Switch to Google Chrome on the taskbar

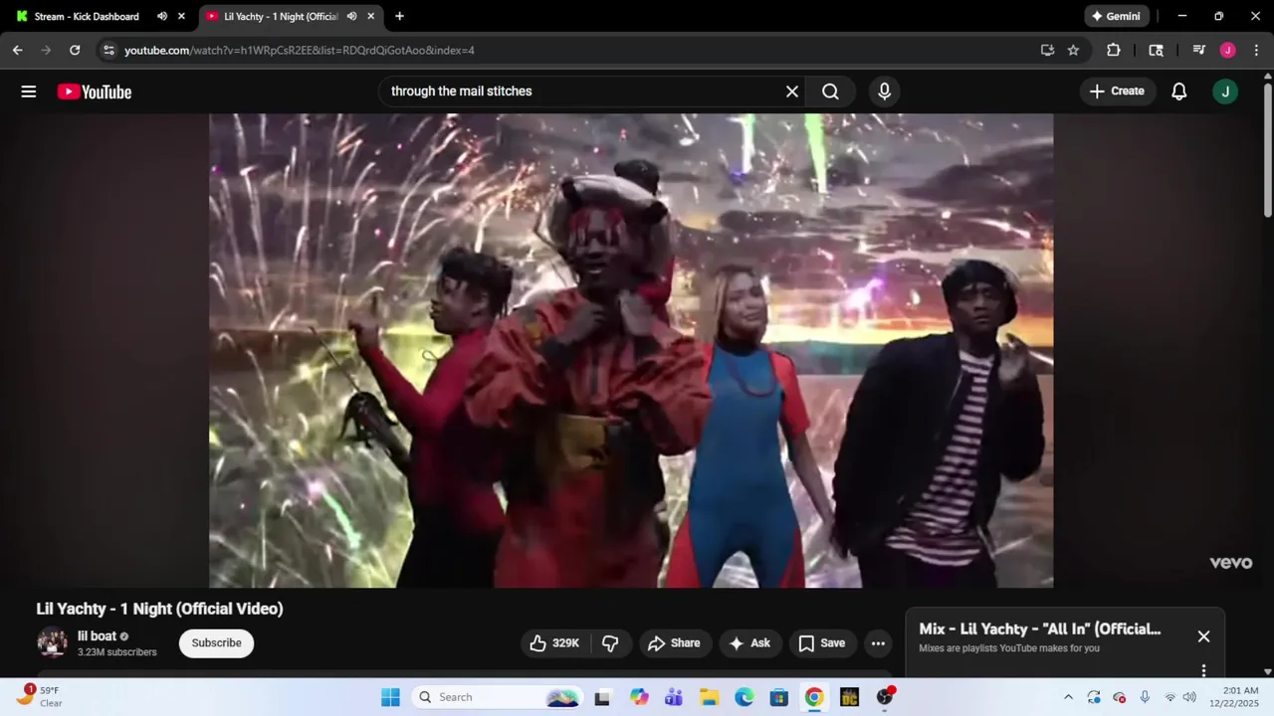tap(814, 697)
